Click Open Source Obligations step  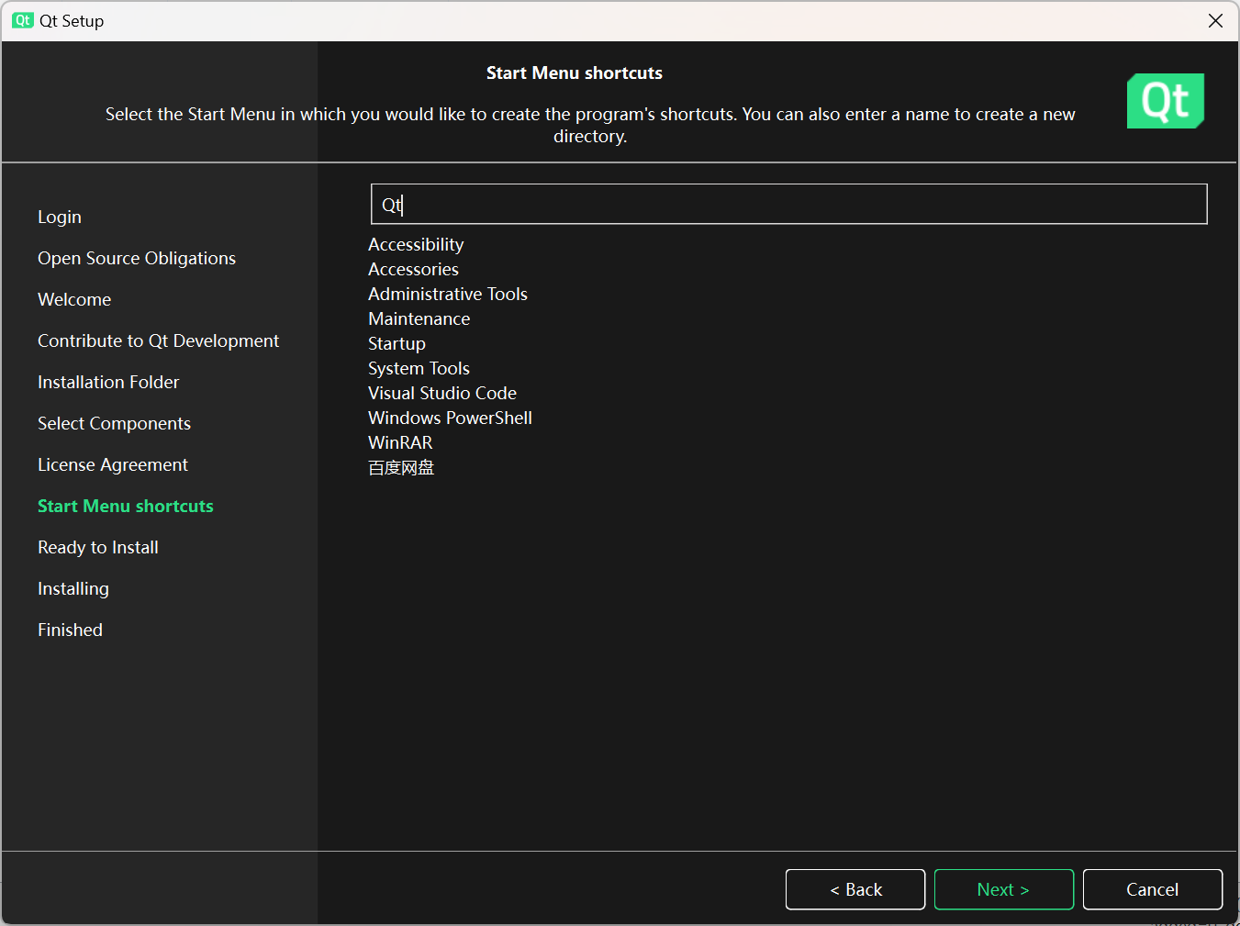(x=137, y=258)
